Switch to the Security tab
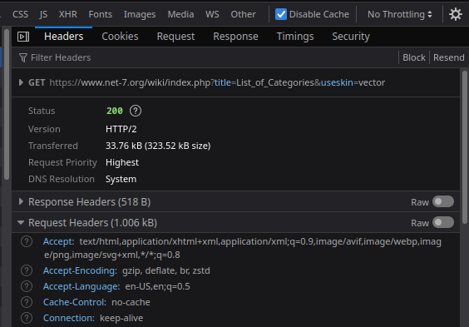Screen dimensions: 469x327 point(351,37)
